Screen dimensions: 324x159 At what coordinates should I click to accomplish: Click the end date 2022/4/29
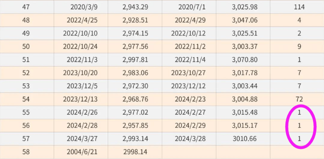(189, 20)
